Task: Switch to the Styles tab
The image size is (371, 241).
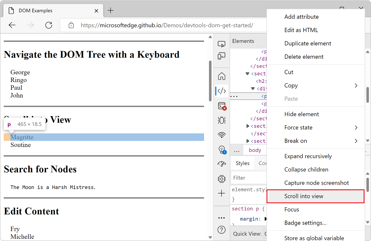Action: [242, 163]
